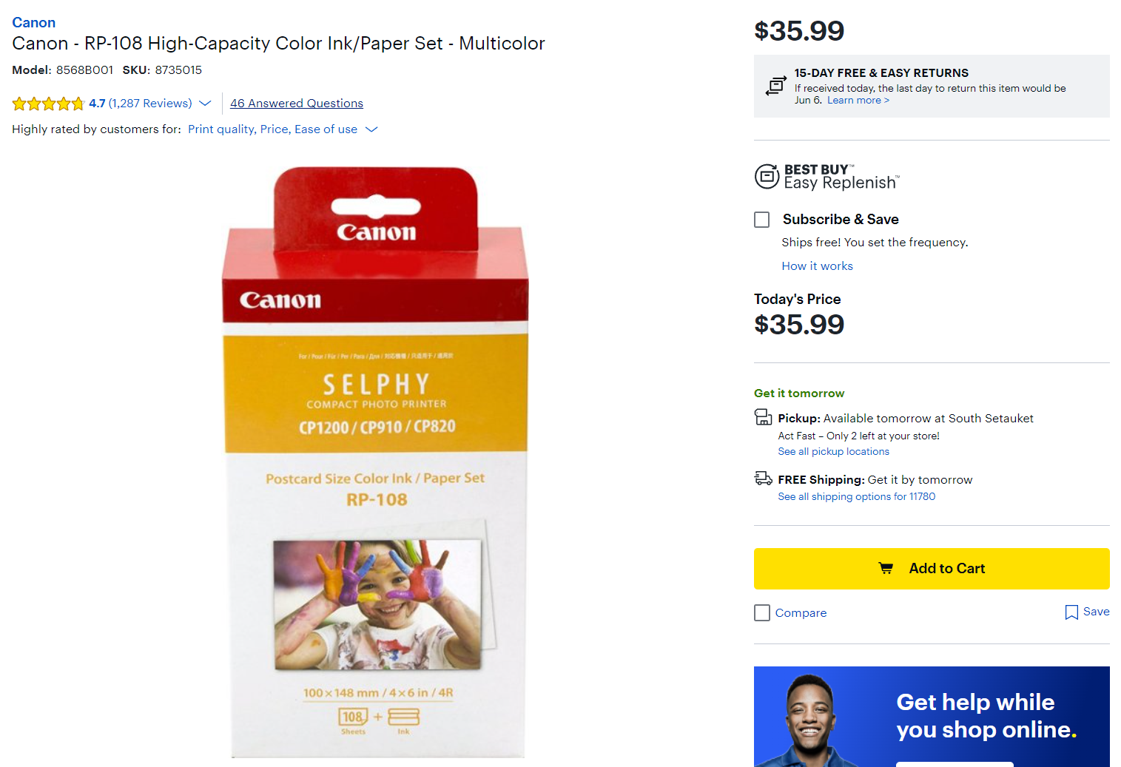Tick the Compare checkbox

click(x=761, y=612)
